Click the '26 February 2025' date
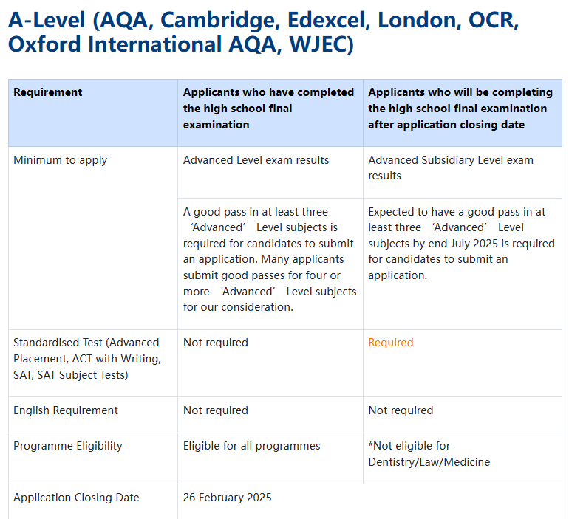 [x=227, y=498]
